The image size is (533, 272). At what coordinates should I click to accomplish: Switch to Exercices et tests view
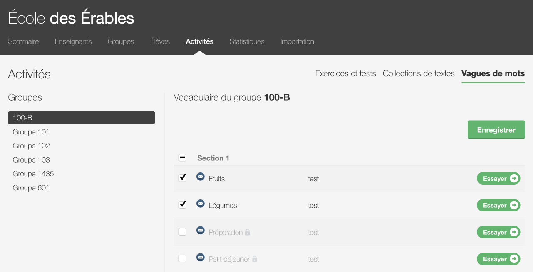[x=345, y=73]
